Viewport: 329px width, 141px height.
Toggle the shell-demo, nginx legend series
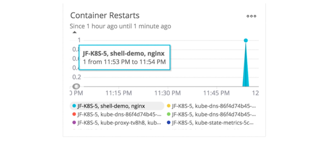point(111,106)
